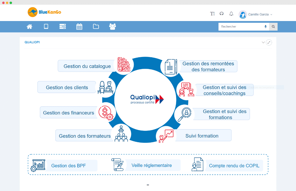Open the tablet icon in navigation bar
This screenshot has height=191, width=296.
[x=46, y=26]
